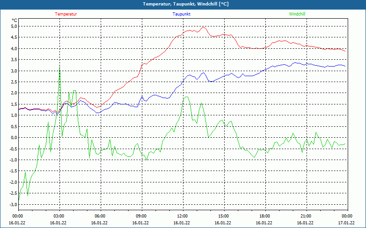This screenshot has height=228, width=366.
Task: Click the green Windchill legend label
Action: coord(297,14)
